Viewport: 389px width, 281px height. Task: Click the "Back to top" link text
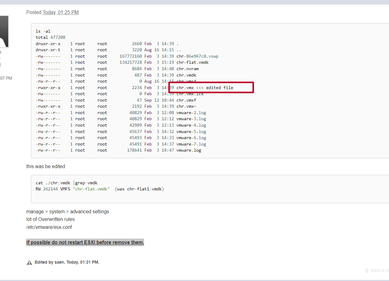(380, 270)
